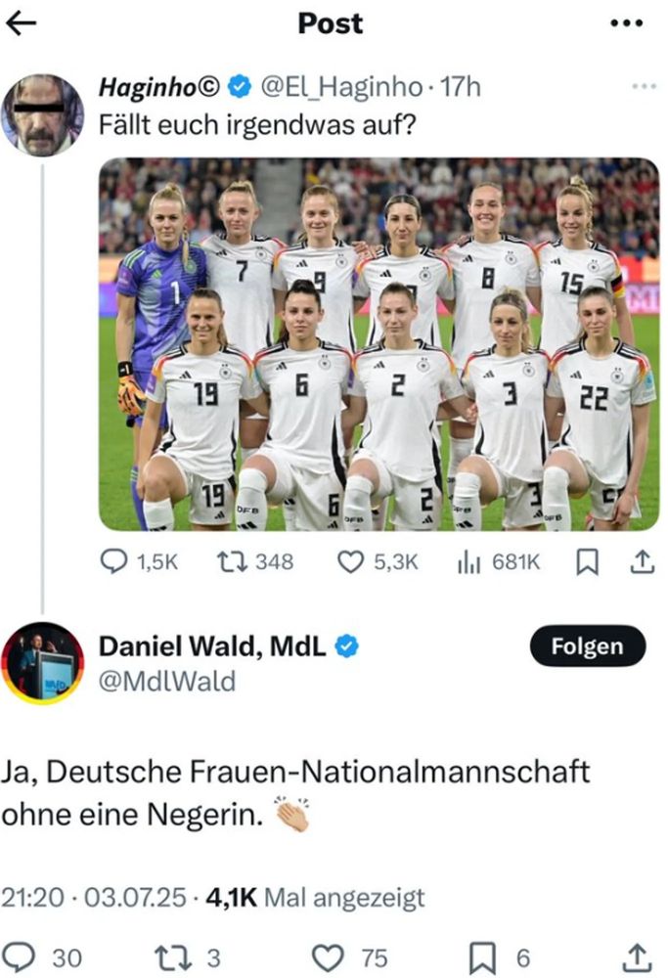The width and height of the screenshot is (668, 978).
Task: Open more options on Haginho's tweet
Action: (644, 86)
